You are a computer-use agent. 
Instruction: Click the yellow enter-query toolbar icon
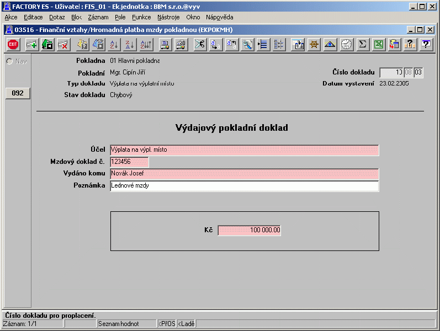[82, 44]
